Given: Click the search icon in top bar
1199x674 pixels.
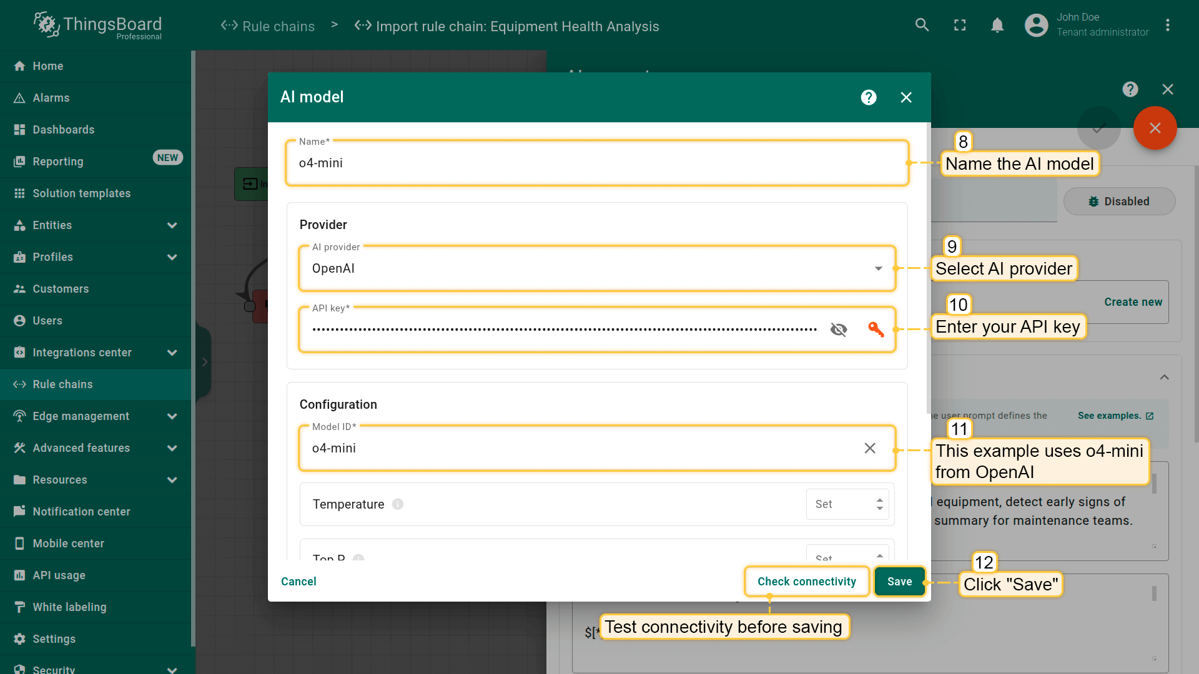Looking at the screenshot, I should (922, 25).
